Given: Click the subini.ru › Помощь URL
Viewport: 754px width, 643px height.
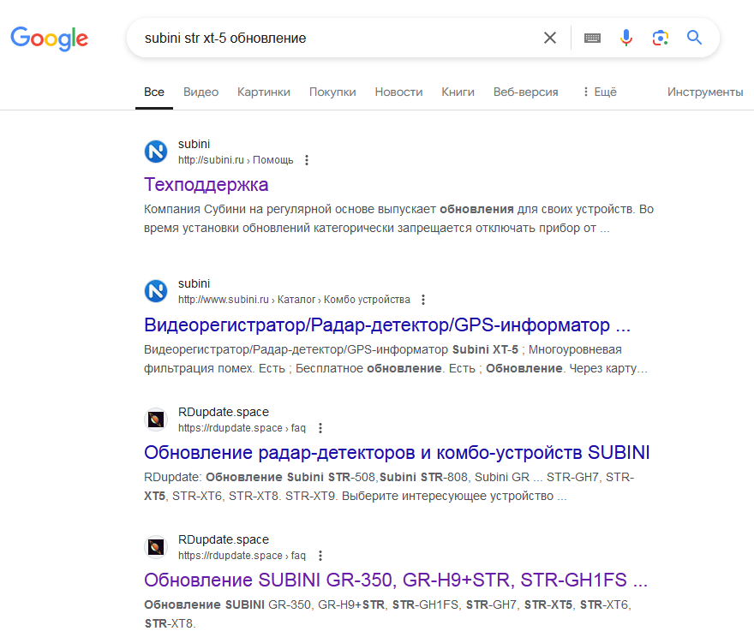Looking at the screenshot, I should (236, 160).
